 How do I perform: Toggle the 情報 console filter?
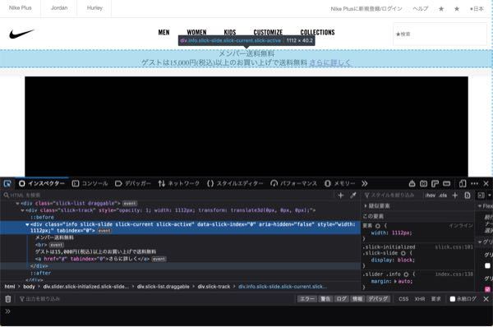(x=357, y=299)
